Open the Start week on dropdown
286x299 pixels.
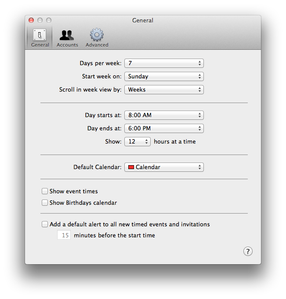(164, 77)
